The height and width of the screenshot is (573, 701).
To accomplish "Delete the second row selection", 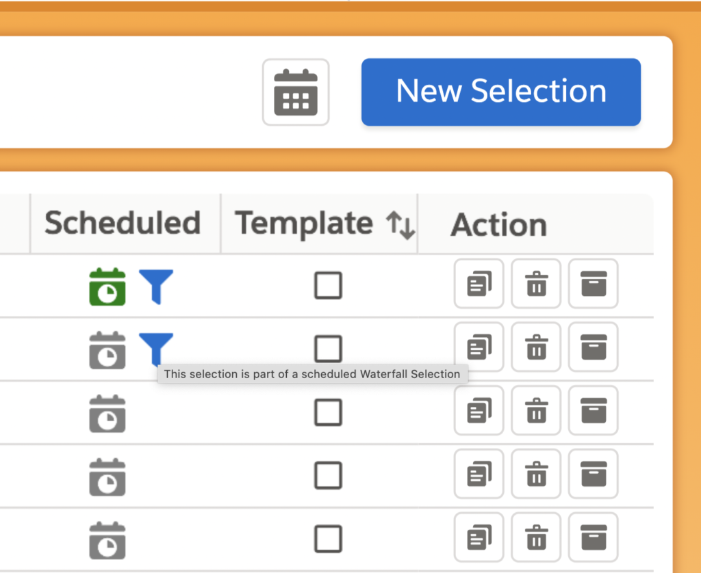I will [x=536, y=347].
